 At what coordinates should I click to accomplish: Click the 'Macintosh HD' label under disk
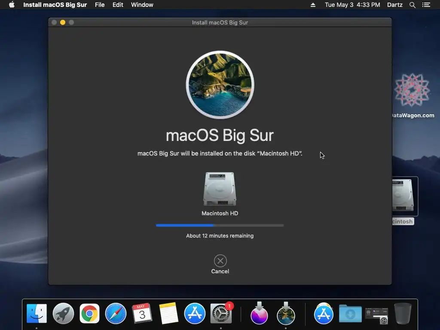tap(220, 213)
